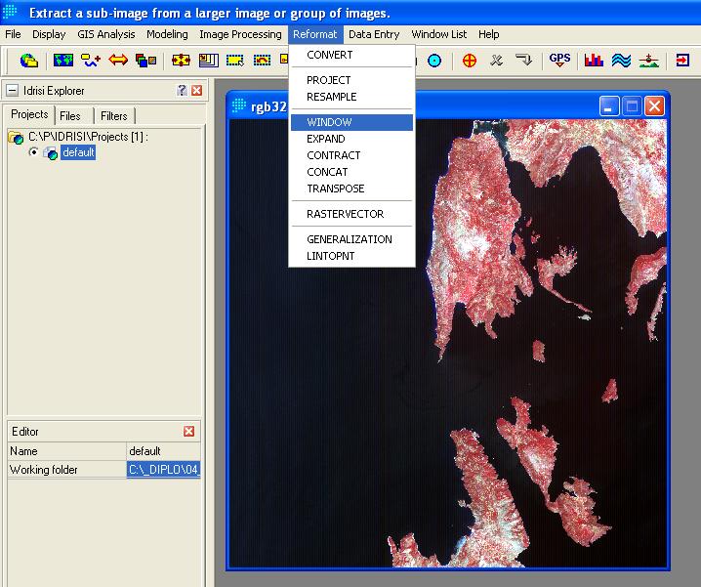
Task: Choose GENERALIZATION from Reformat menu
Action: tap(351, 239)
